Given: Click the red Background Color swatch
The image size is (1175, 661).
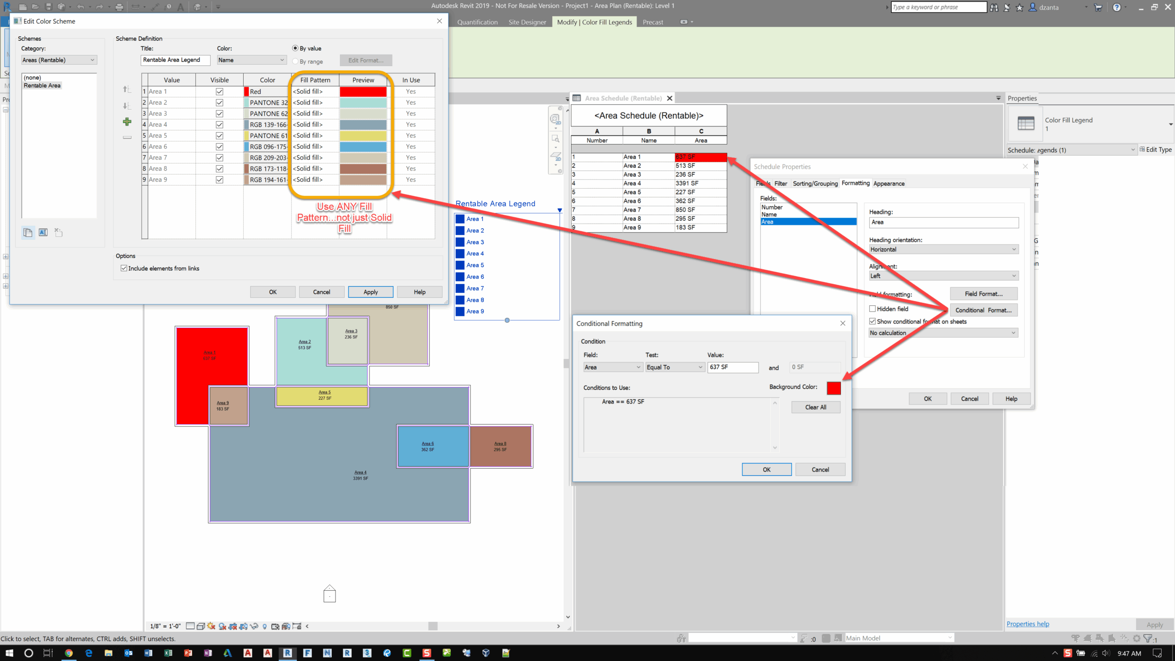Looking at the screenshot, I should click(x=834, y=388).
